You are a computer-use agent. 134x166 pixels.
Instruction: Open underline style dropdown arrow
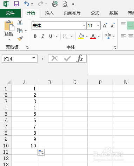coord(56,36)
